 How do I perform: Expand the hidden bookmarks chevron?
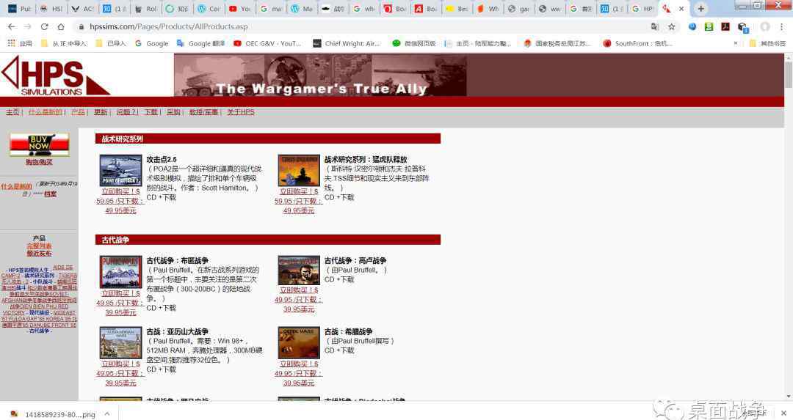pyautogui.click(x=735, y=43)
